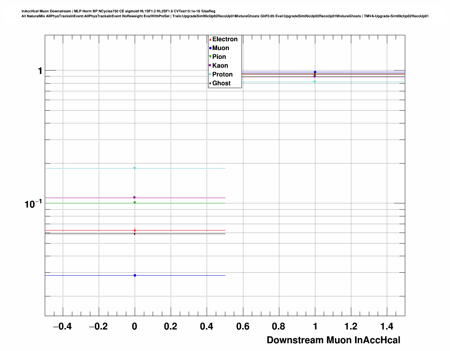This screenshot has width=450, height=351.
Task: Click the red Electron data point at x=0
Action: (135, 230)
